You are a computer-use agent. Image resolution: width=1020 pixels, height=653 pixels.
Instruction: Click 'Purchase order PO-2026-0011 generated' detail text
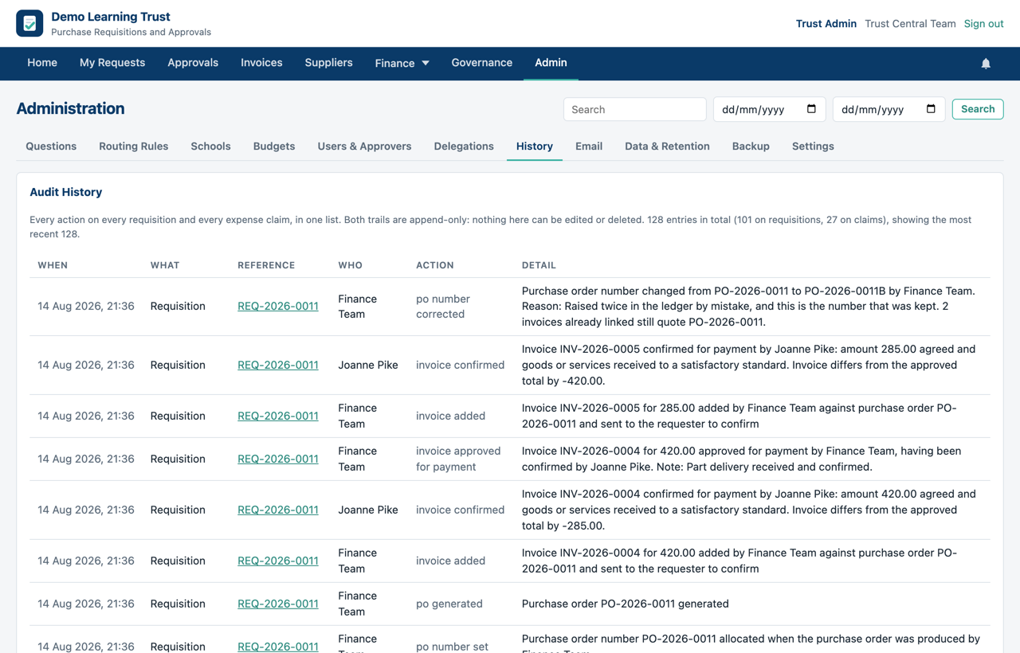pos(626,604)
